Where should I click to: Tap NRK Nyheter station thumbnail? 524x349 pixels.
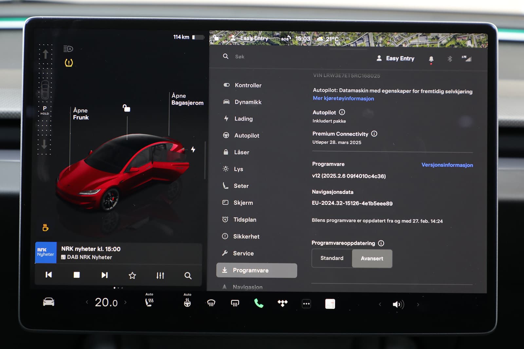[x=46, y=253]
